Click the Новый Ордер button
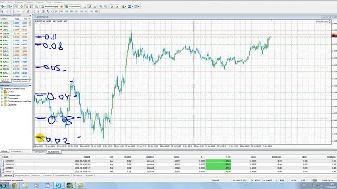 tap(49, 7)
